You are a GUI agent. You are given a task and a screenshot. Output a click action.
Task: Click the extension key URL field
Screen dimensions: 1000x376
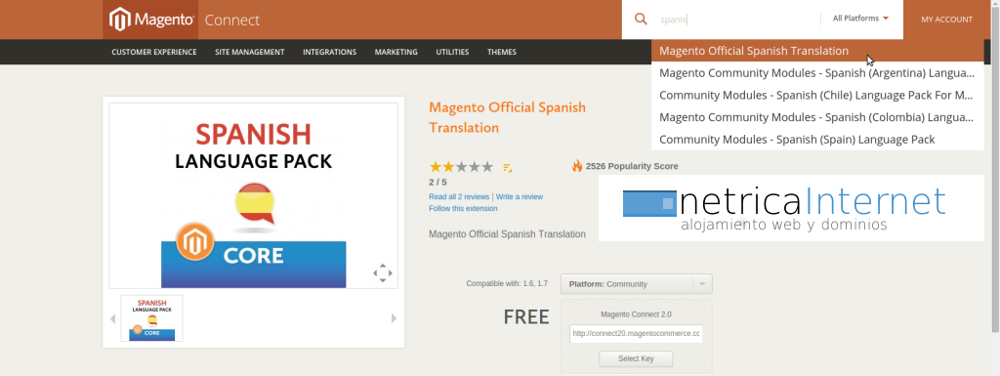[637, 333]
